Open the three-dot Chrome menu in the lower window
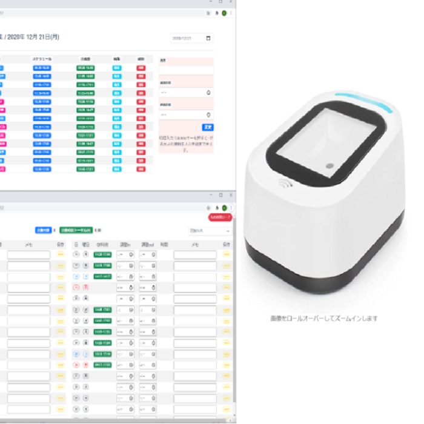 click(231, 207)
